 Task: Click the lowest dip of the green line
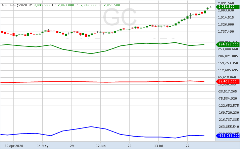[x=91, y=53]
